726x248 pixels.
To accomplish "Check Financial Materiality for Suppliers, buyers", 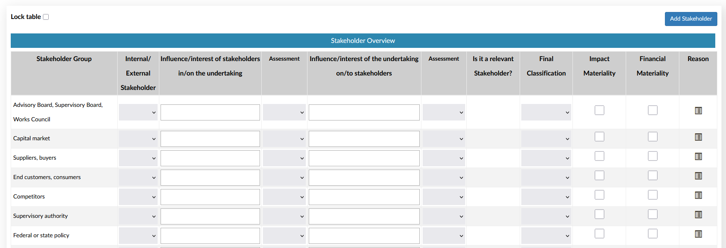I will [653, 156].
